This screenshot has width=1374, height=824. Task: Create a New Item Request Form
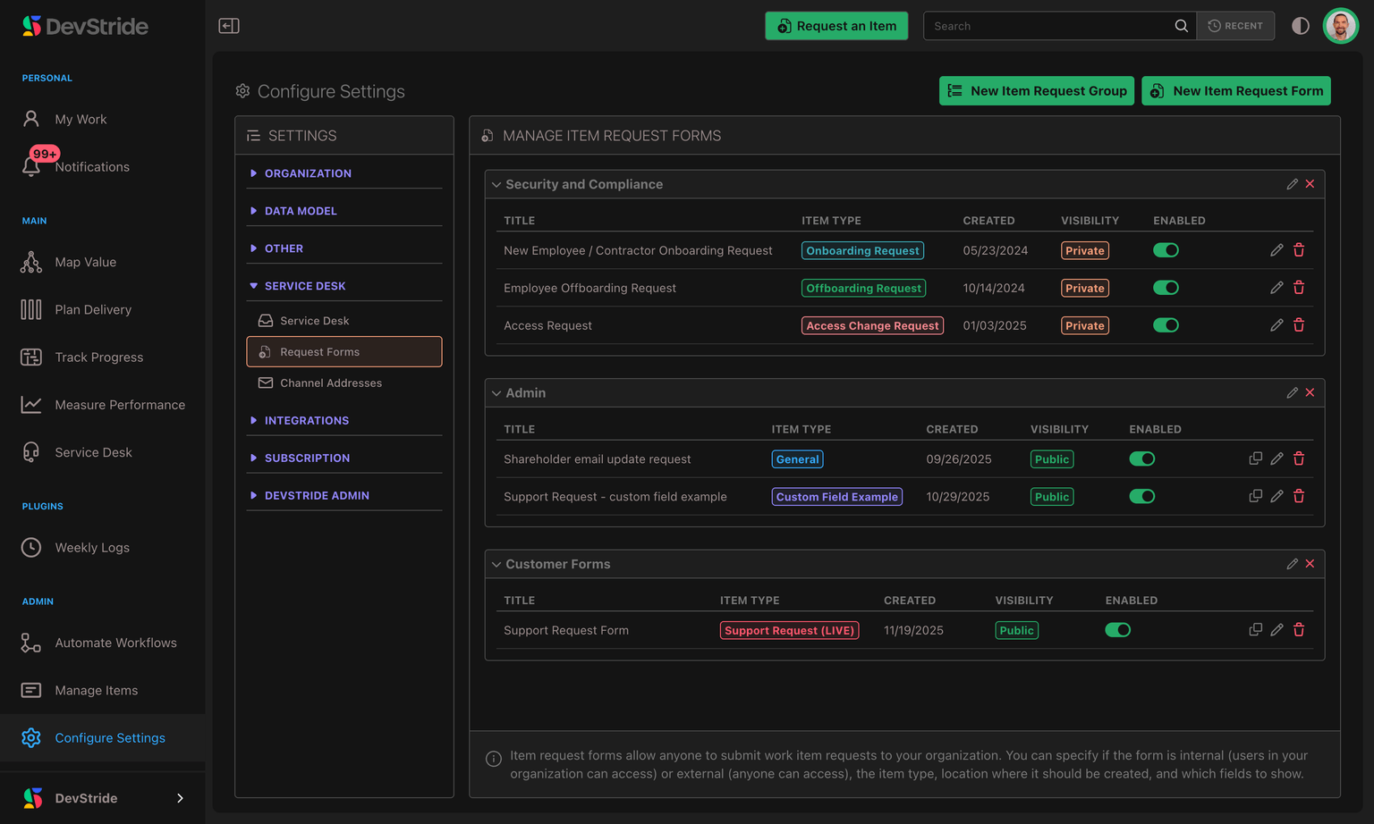pyautogui.click(x=1236, y=91)
